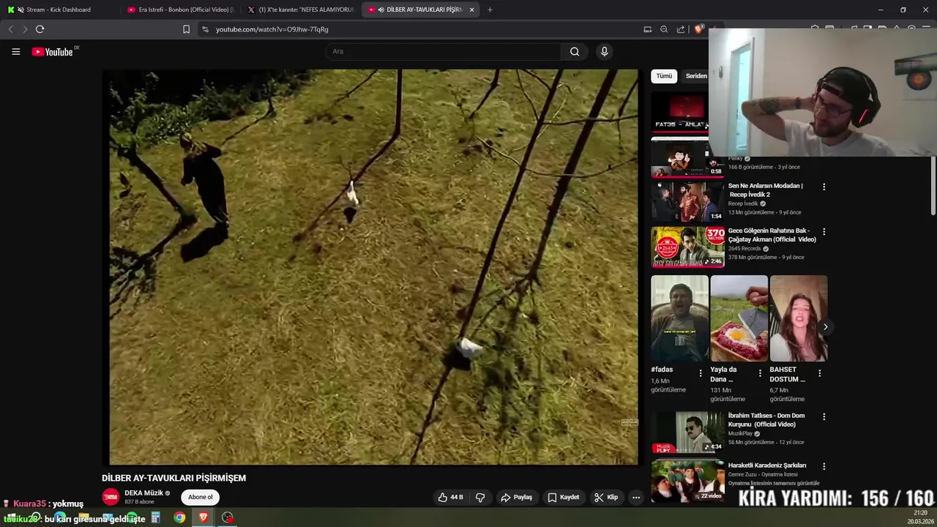Click the share page icon in the address bar
Viewport: 937px width, 527px height.
coord(681,29)
